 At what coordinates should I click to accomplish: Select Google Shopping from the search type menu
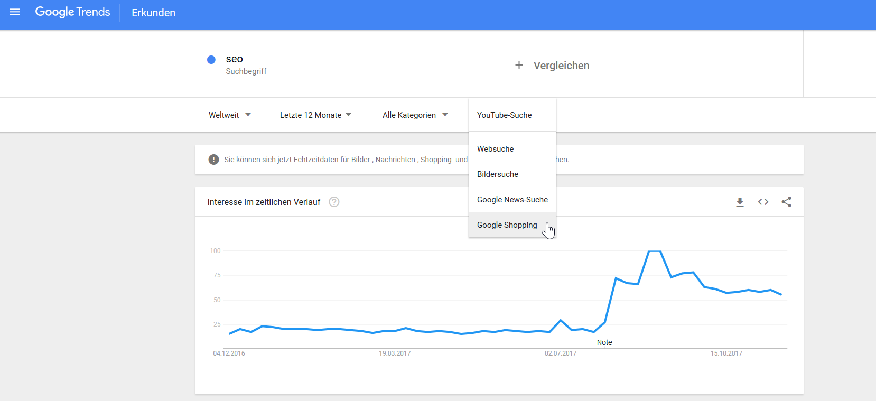click(x=507, y=225)
